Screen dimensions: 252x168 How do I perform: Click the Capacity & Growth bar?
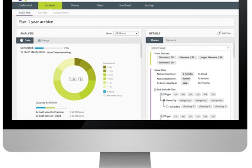[51, 108]
